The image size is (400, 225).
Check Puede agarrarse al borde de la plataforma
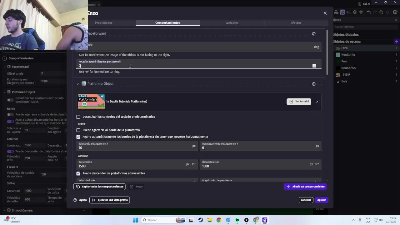pyautogui.click(x=78, y=130)
